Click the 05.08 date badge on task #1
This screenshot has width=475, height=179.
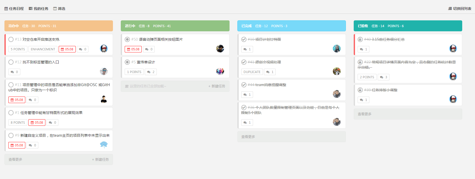[x=37, y=123]
